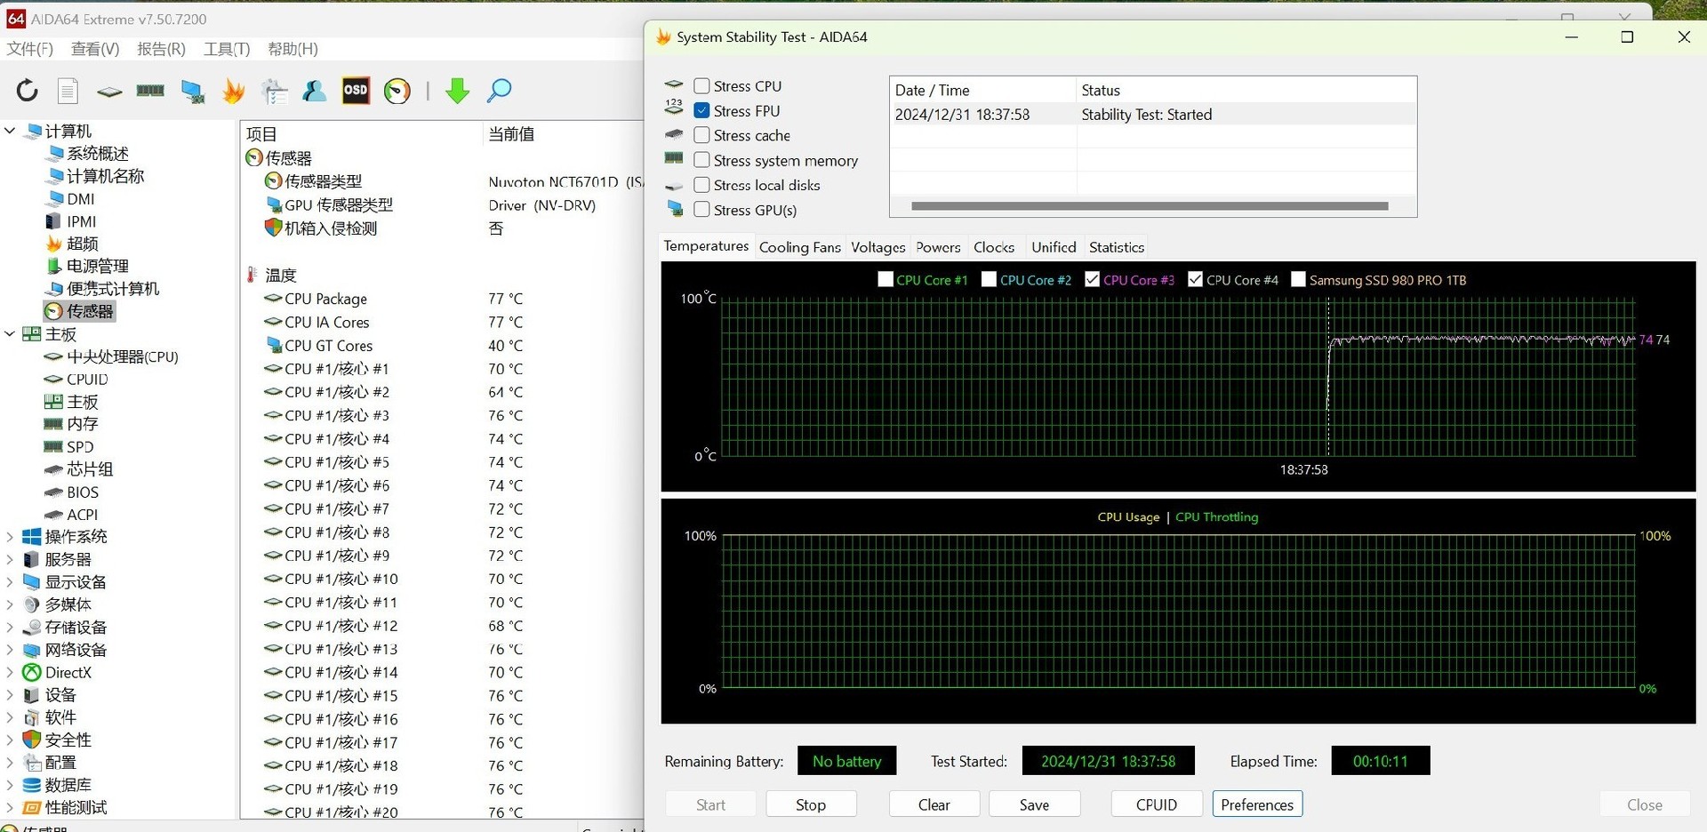Click the memory module toolbar icon
This screenshot has height=832, width=1707.
point(150,90)
